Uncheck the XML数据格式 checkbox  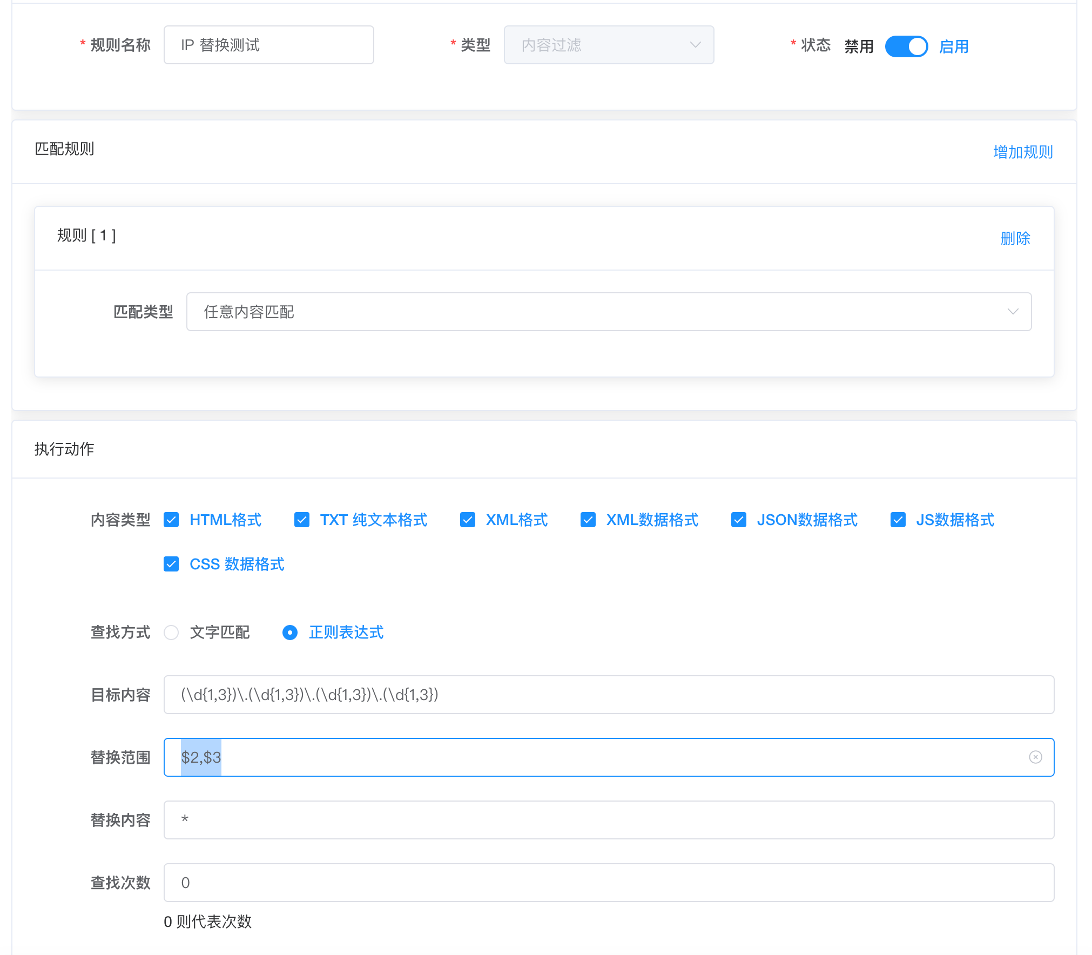pyautogui.click(x=588, y=520)
